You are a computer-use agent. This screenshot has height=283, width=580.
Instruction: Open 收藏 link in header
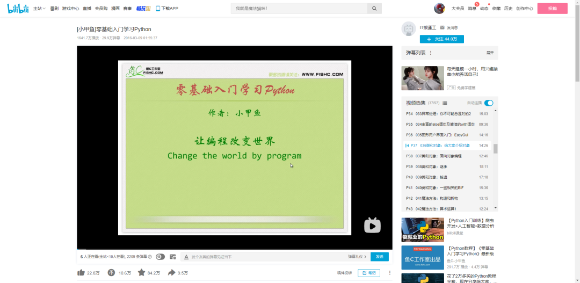pyautogui.click(x=496, y=8)
